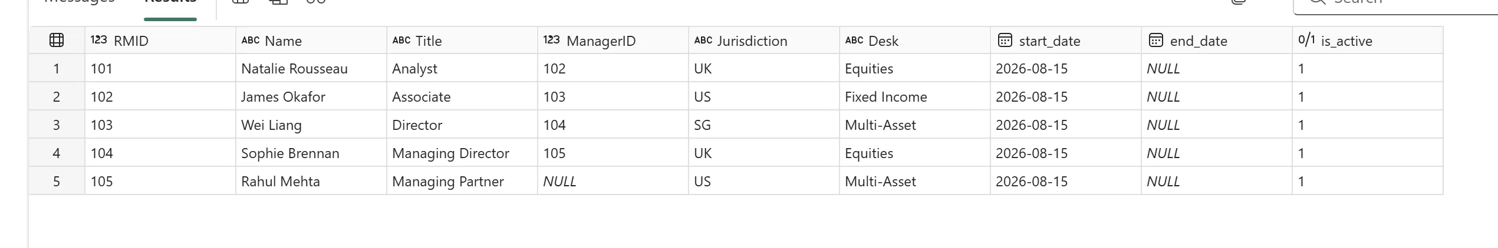This screenshot has width=1498, height=248.
Task: Click the ABC type icon beside Title
Action: click(401, 41)
